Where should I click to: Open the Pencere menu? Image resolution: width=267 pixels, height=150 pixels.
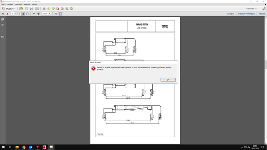point(27,5)
